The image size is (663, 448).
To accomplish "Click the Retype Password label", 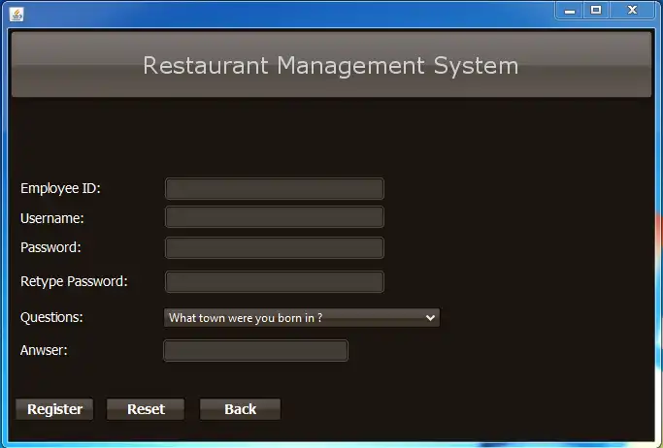I will tap(74, 281).
